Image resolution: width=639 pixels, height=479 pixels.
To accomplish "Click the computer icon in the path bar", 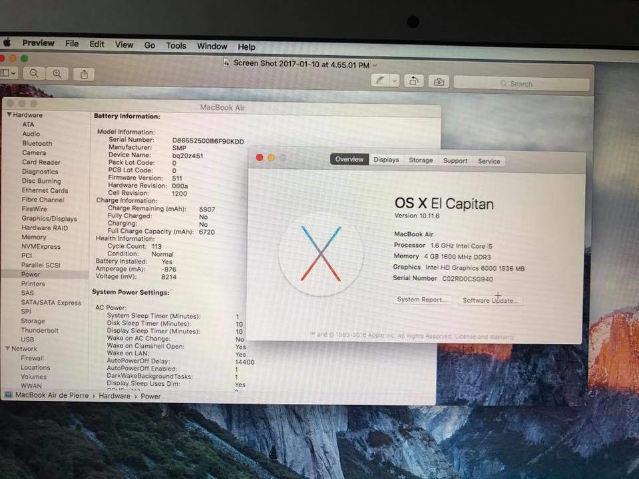I will [8, 395].
